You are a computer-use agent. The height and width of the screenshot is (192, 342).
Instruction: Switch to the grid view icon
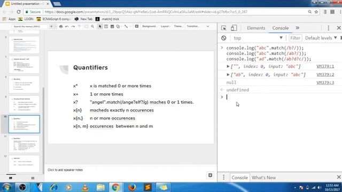pyautogui.click(x=33, y=178)
